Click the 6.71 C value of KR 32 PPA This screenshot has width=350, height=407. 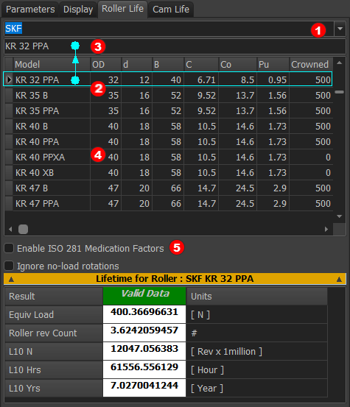[x=201, y=79]
